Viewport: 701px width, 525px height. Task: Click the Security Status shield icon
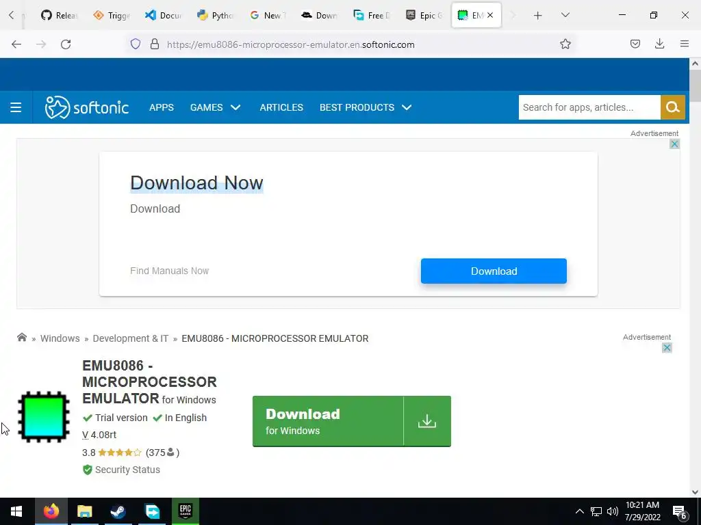[88, 470]
